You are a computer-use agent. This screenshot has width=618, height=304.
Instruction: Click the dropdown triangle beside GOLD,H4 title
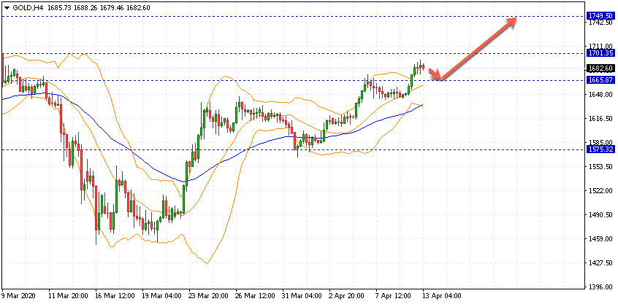click(6, 8)
